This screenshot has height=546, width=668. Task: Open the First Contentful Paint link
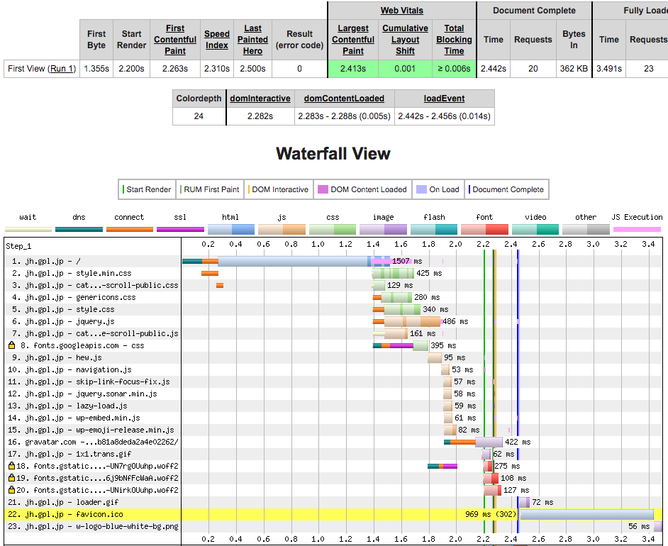click(175, 40)
